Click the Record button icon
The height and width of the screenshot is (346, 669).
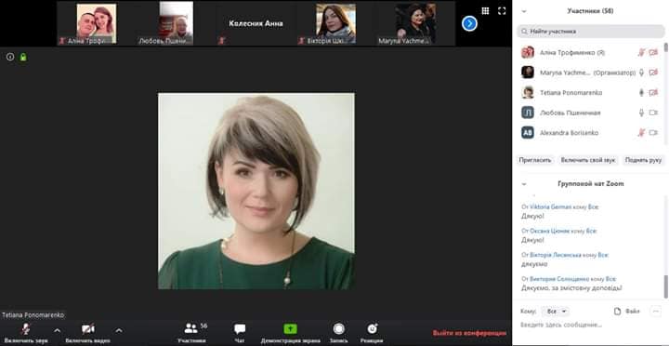[339, 328]
